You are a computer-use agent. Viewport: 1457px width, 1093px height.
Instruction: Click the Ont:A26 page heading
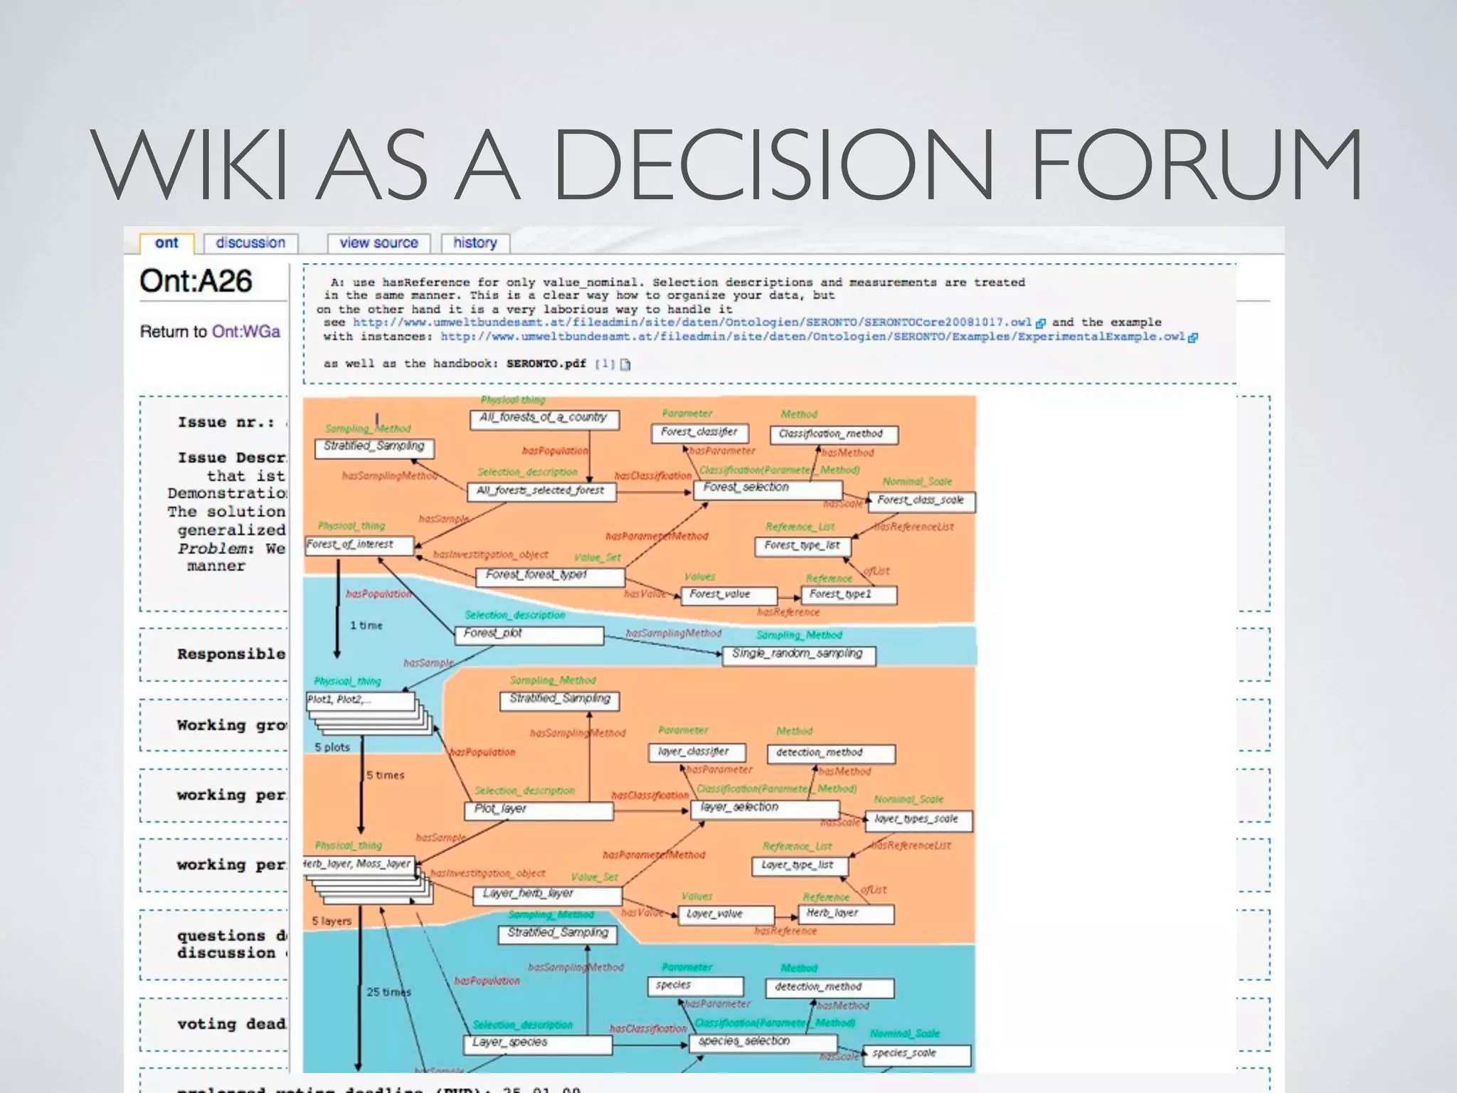196,281
